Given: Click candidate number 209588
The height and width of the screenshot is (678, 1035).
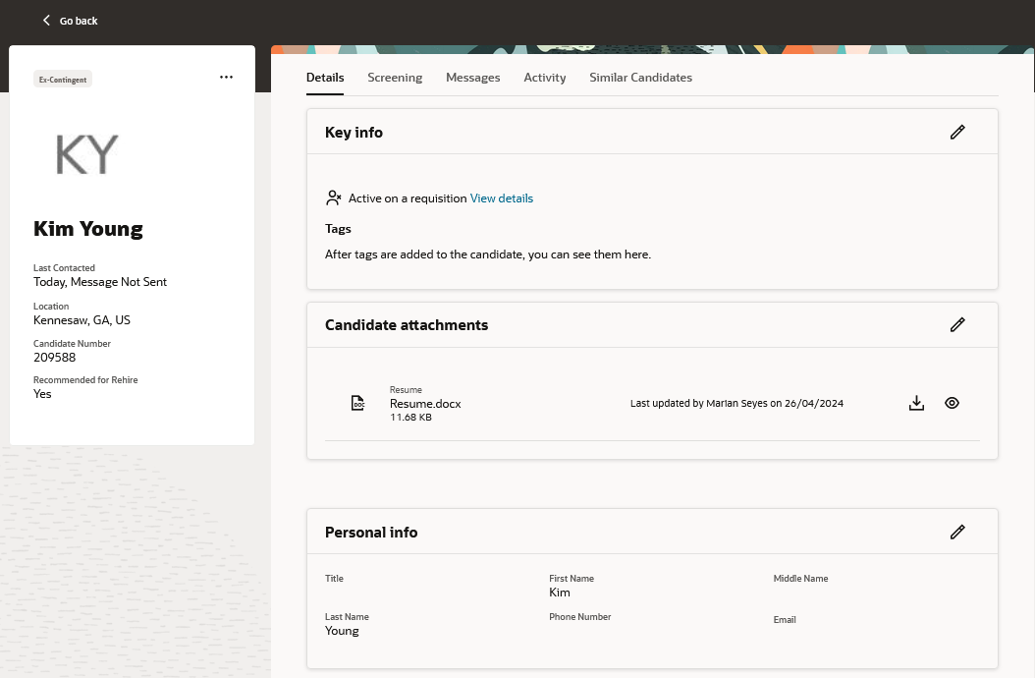Looking at the screenshot, I should coord(55,358).
